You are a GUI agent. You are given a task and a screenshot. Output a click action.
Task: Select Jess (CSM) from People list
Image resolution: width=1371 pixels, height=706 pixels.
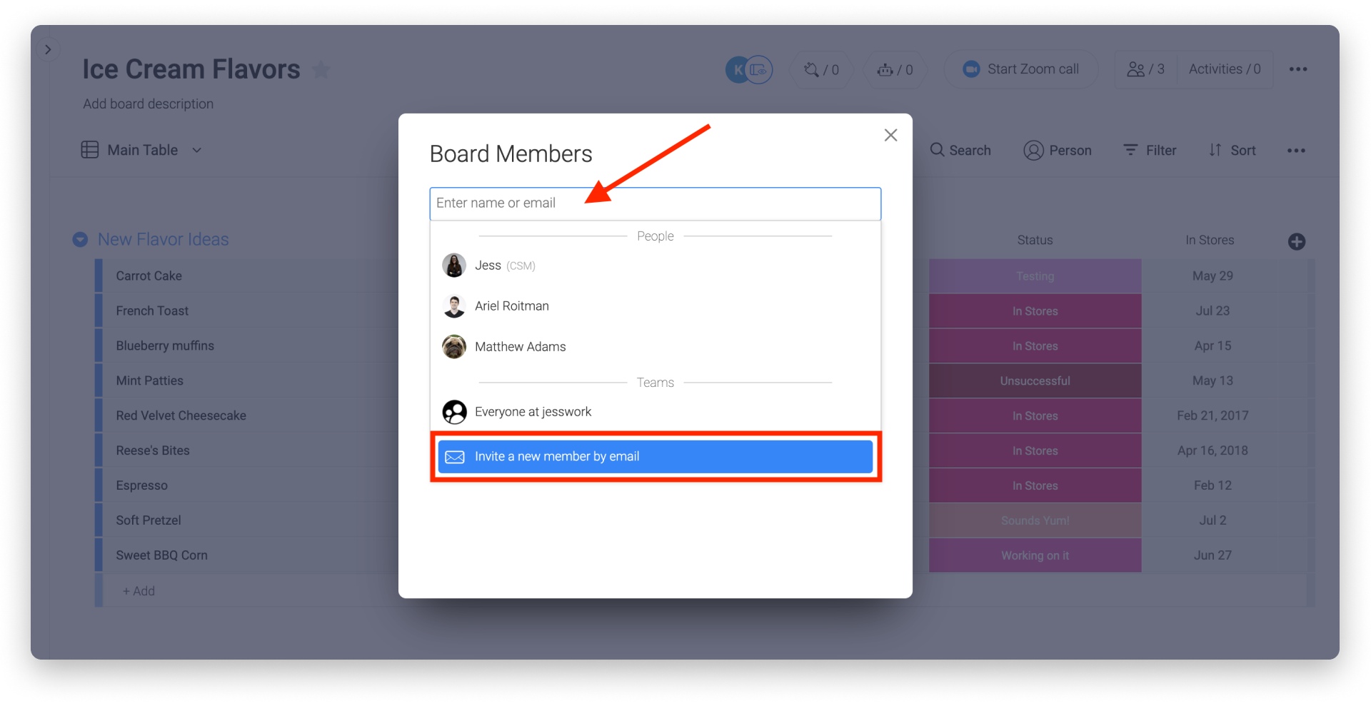click(x=655, y=266)
